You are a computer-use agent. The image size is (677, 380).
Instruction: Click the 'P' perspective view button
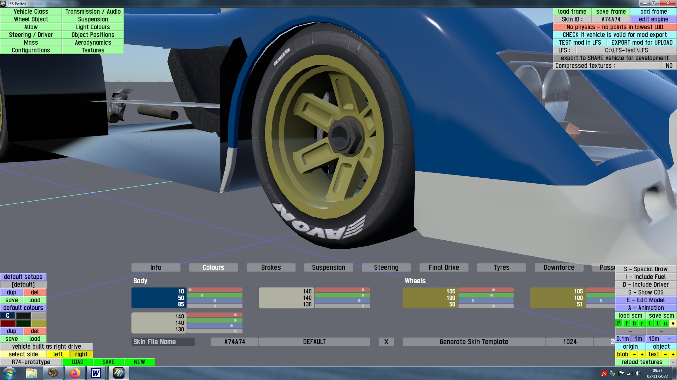point(618,323)
